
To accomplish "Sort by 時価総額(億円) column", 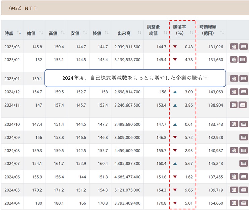I will (222, 33).
